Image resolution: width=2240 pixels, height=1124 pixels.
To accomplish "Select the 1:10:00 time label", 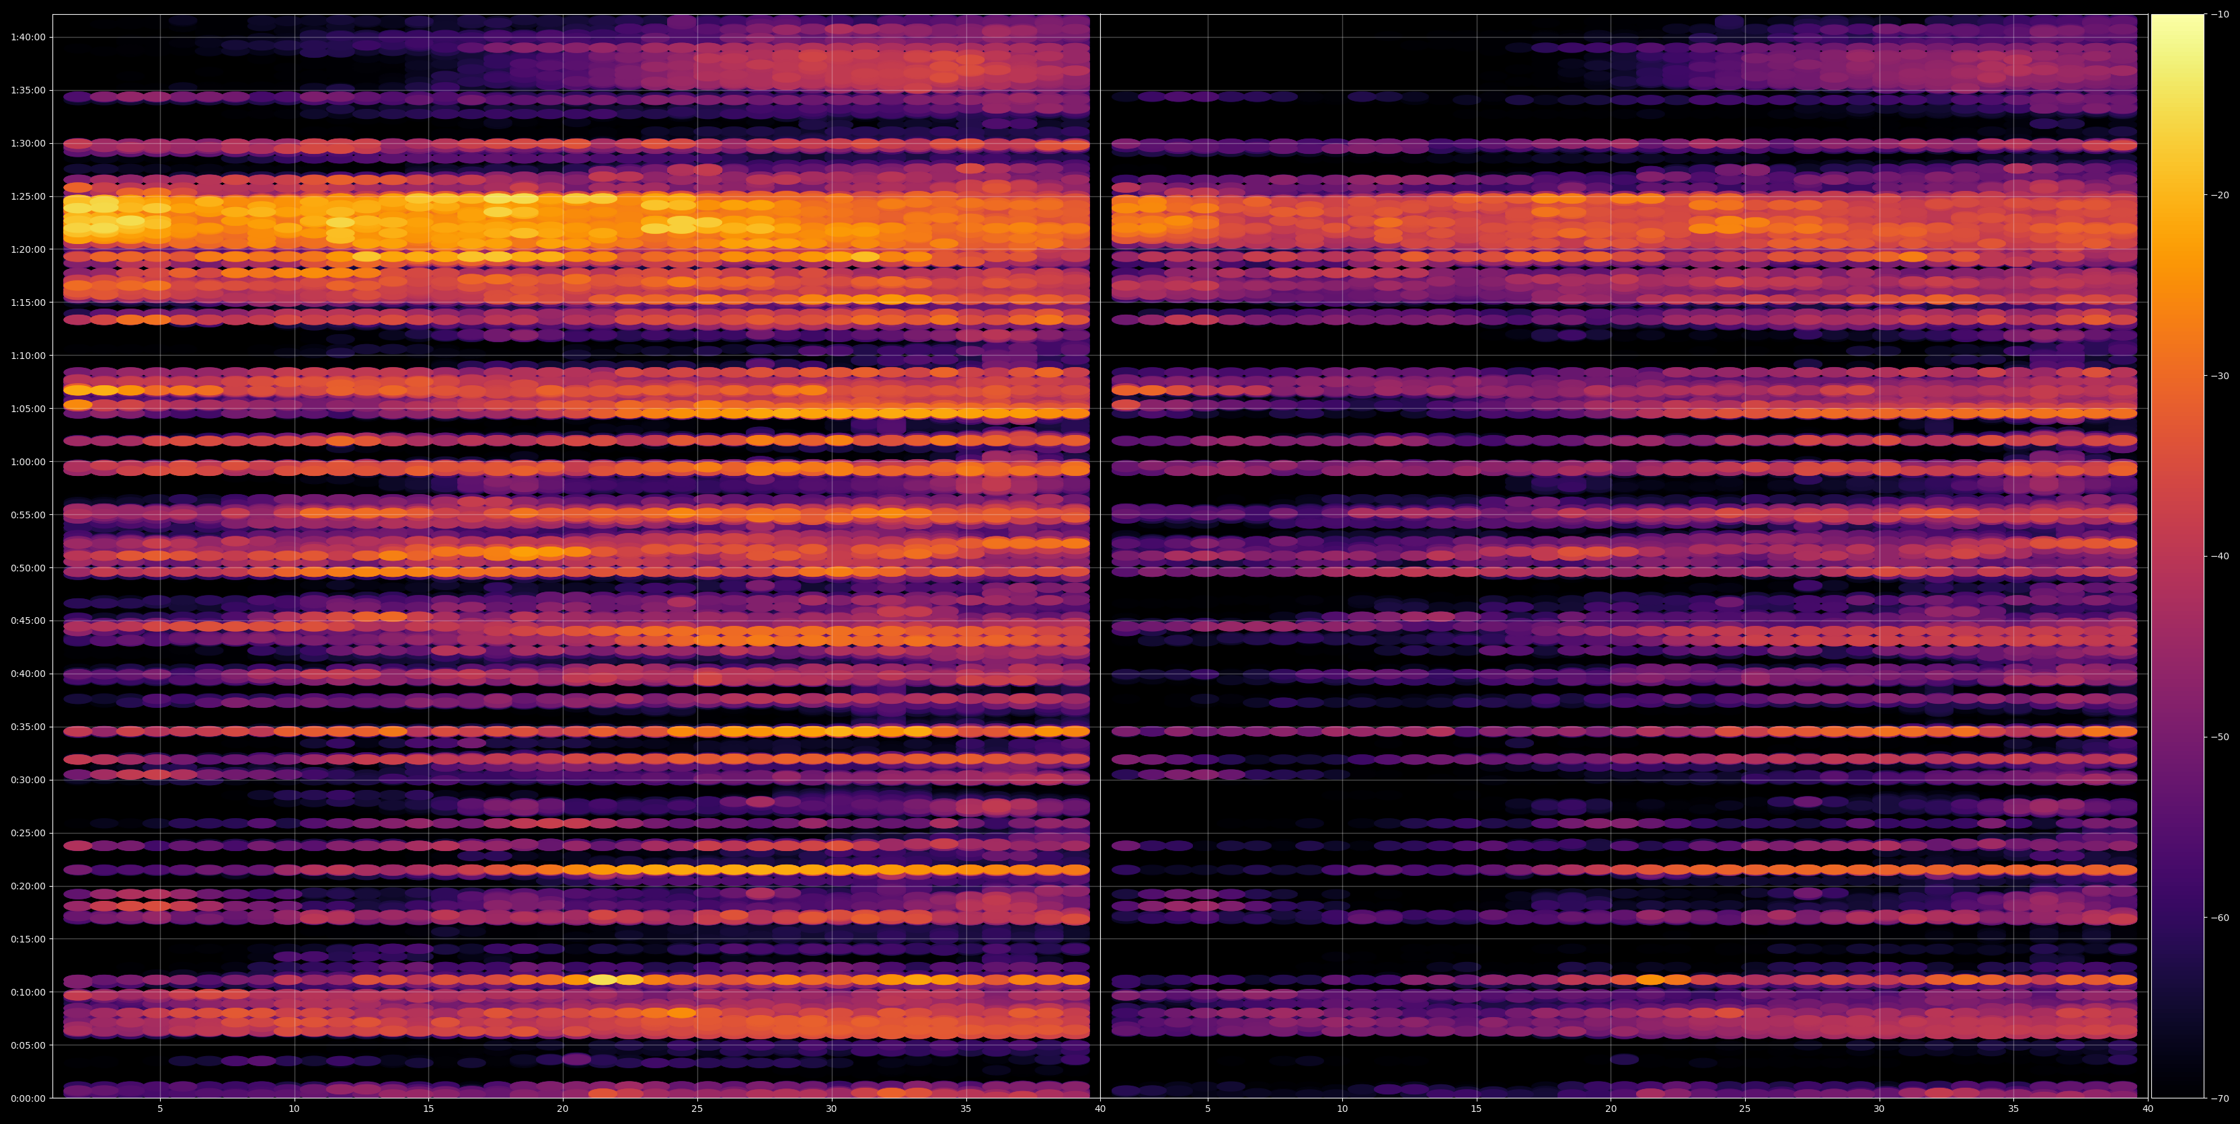I will (28, 356).
